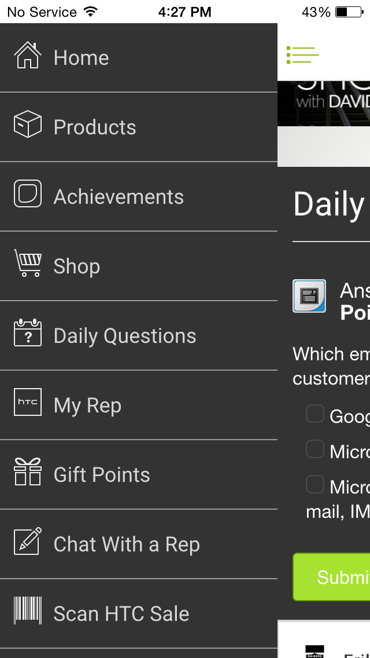The image size is (370, 658).
Task: Go to Daily Questions menu item
Action: pyautogui.click(x=125, y=336)
